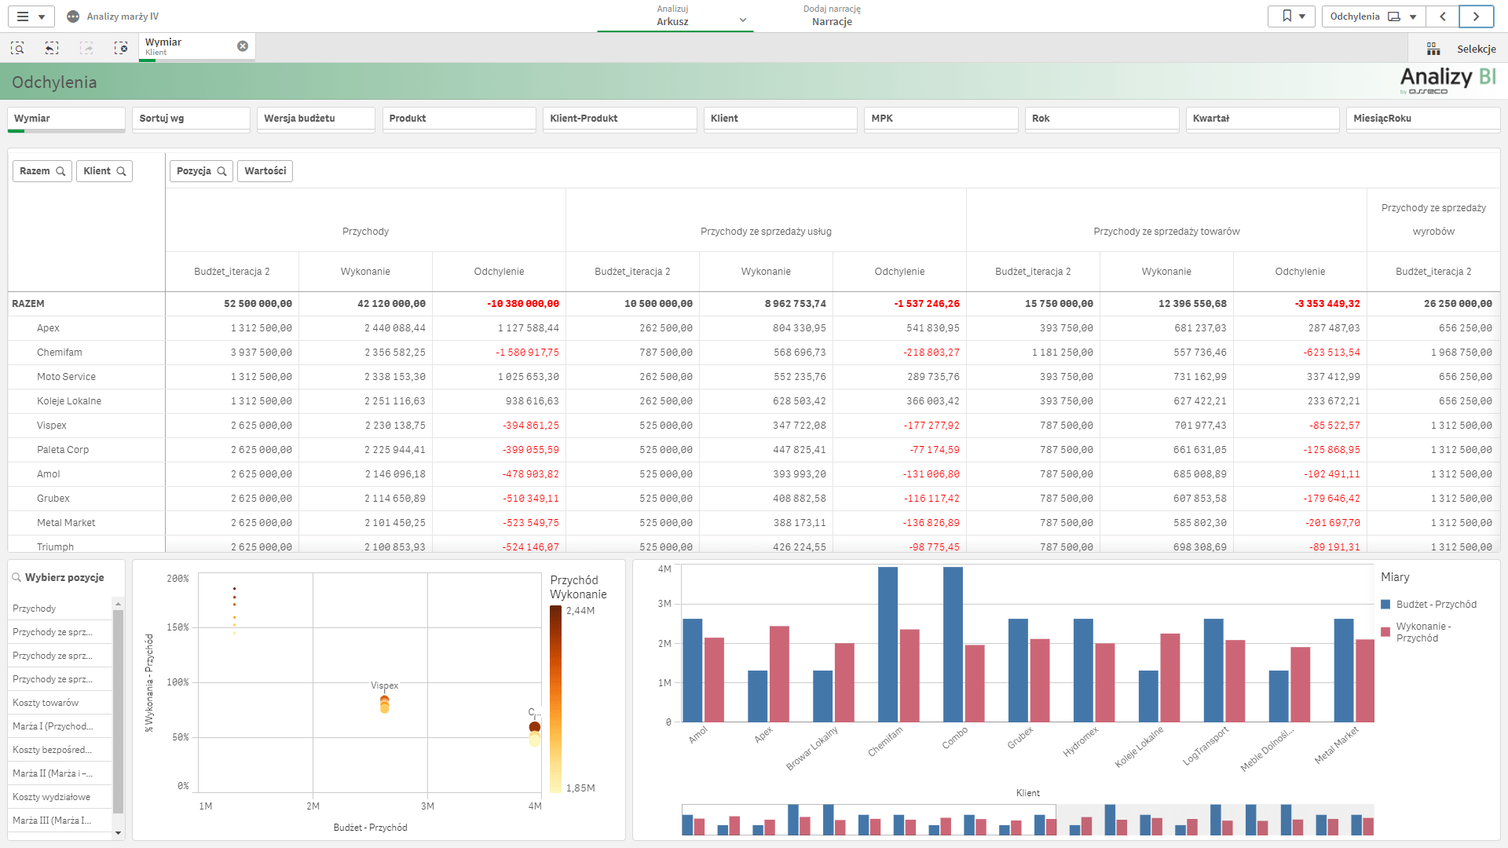Toggle Budżet - Przychód legend item
The image size is (1508, 848).
coord(1436,605)
